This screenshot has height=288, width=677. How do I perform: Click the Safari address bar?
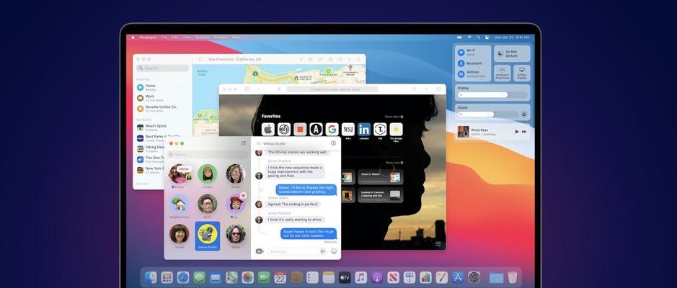(x=332, y=89)
